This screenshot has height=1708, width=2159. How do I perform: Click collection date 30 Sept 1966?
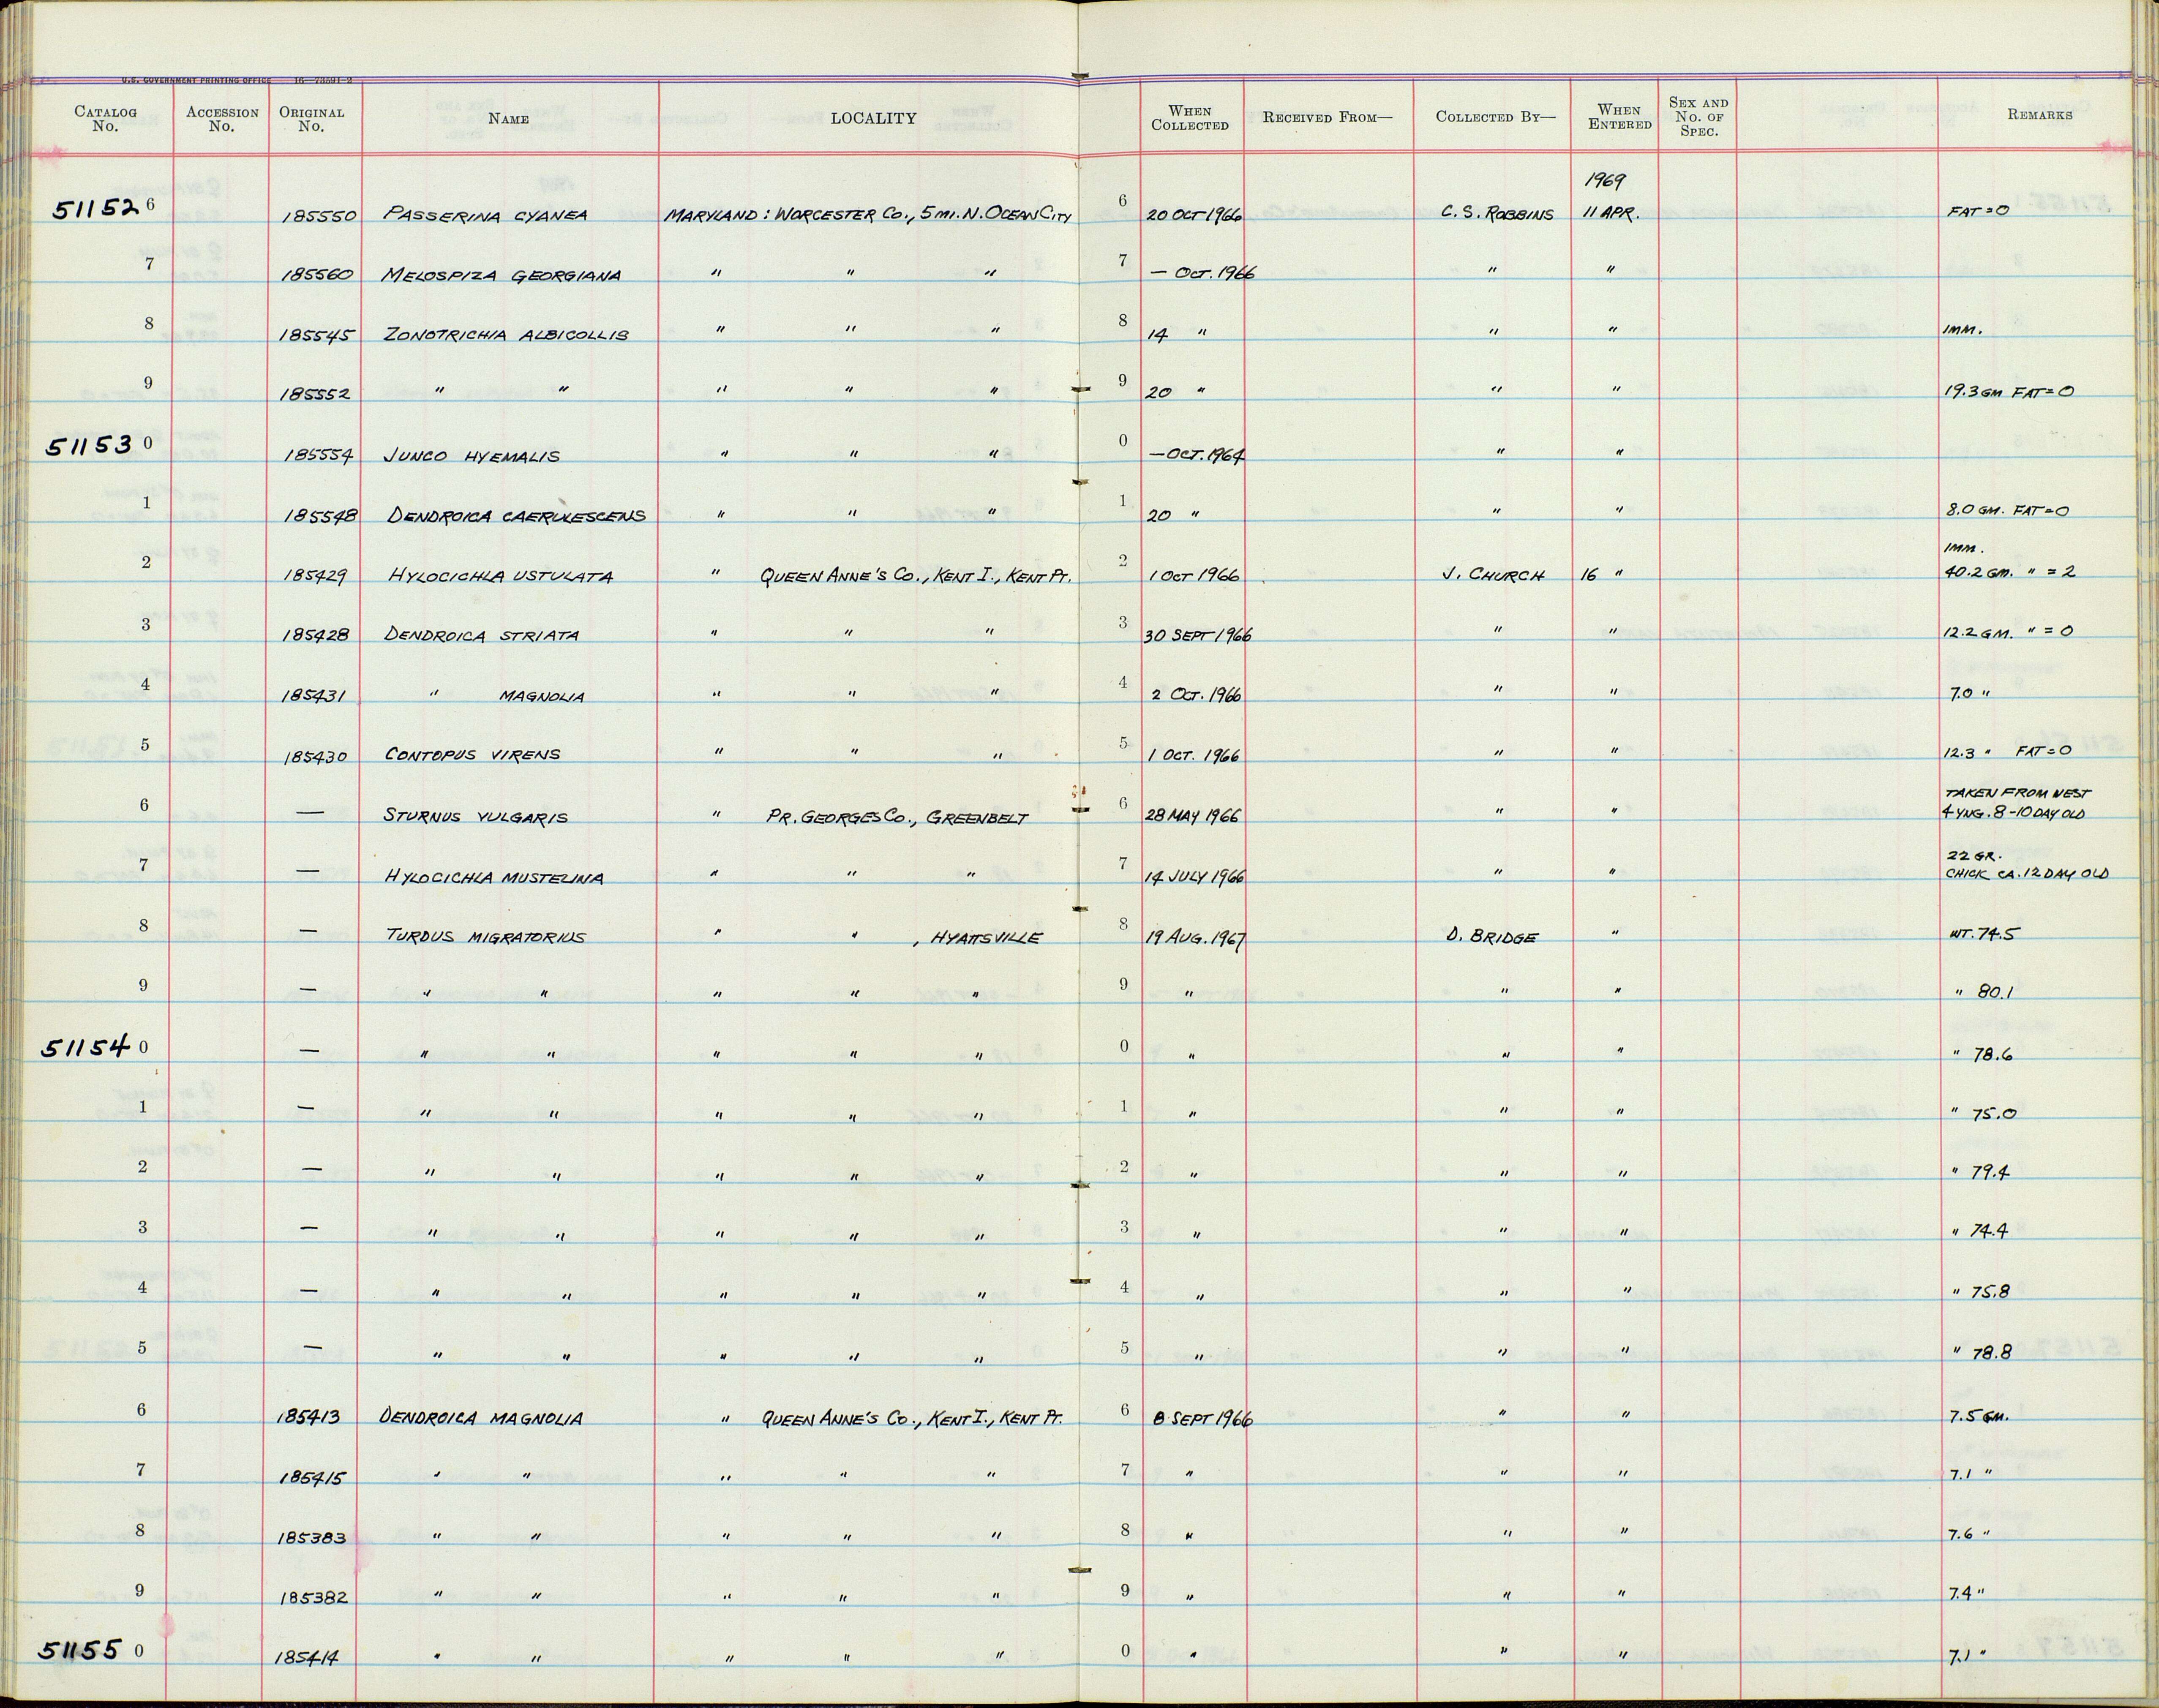pyautogui.click(x=1198, y=636)
